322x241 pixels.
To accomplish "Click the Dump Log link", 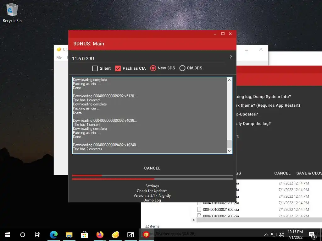I will click(152, 200).
